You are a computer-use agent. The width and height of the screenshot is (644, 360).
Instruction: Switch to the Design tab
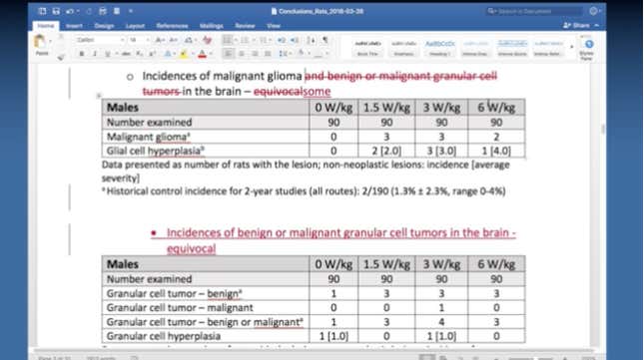click(x=104, y=26)
